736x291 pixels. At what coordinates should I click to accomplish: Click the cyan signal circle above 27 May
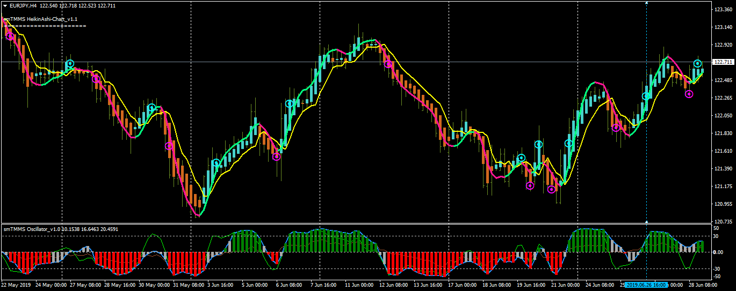[x=70, y=64]
